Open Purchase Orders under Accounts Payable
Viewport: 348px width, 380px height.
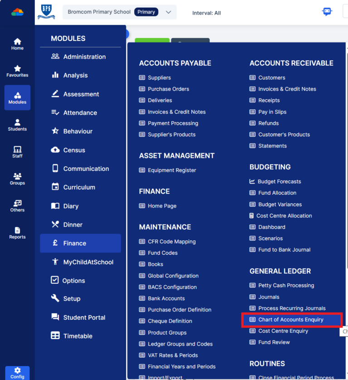click(168, 89)
